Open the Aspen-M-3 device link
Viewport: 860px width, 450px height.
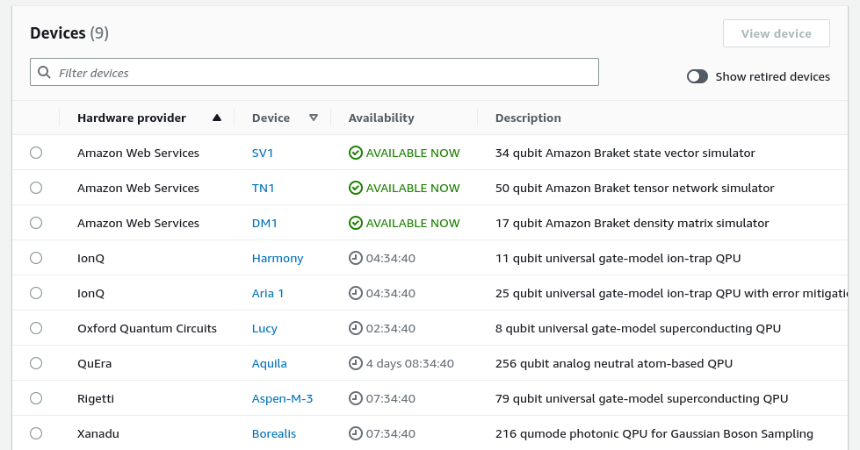[x=283, y=398]
